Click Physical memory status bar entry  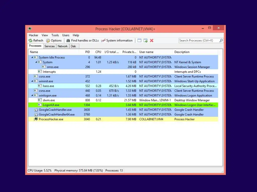(x=79, y=170)
